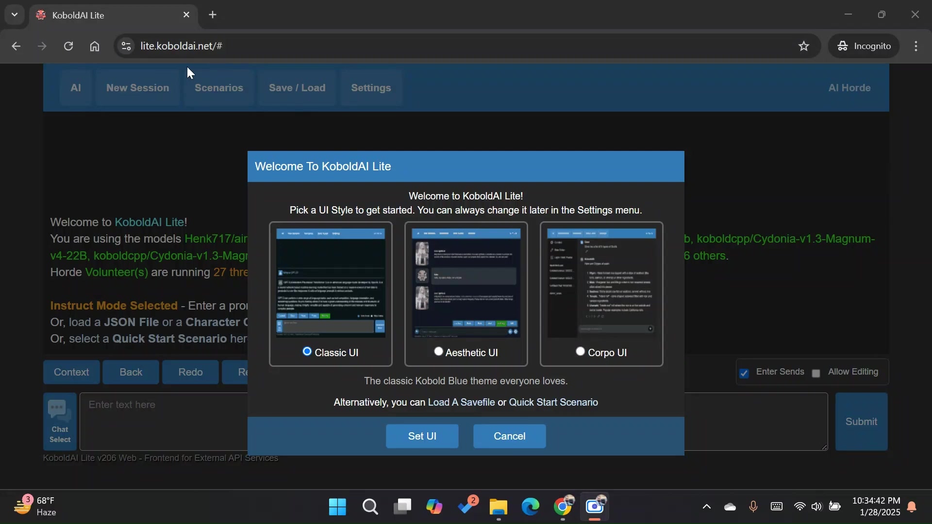Click the Set UI button
The height and width of the screenshot is (524, 932).
coord(422,436)
